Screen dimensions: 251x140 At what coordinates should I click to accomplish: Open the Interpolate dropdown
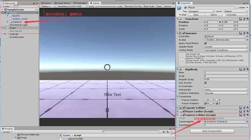pos(226,90)
